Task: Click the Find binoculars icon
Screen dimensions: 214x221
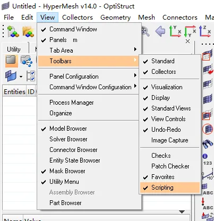Action: (x=207, y=144)
